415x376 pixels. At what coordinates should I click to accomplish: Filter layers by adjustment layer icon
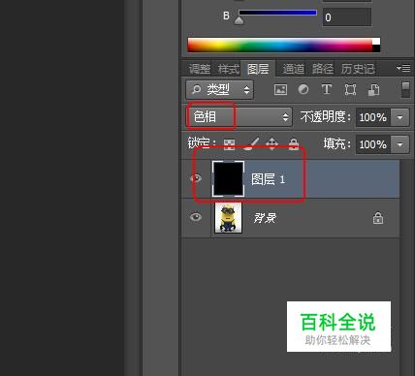pyautogui.click(x=303, y=89)
